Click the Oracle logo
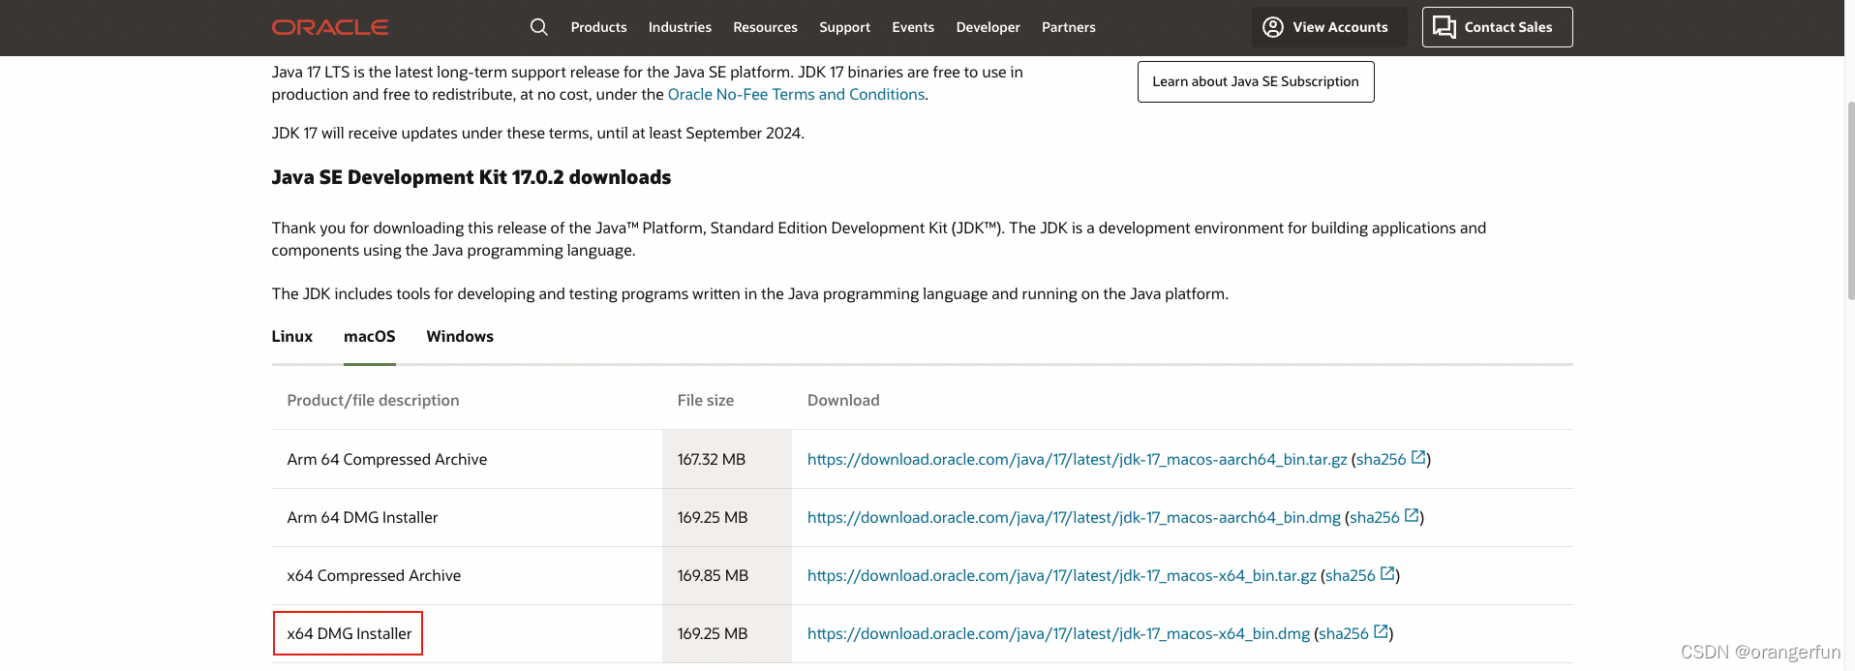 coord(330,27)
